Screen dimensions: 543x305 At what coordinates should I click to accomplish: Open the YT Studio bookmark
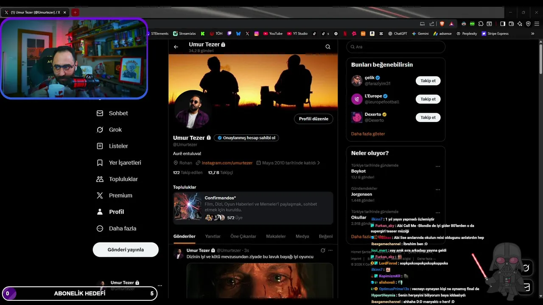pos(297,33)
